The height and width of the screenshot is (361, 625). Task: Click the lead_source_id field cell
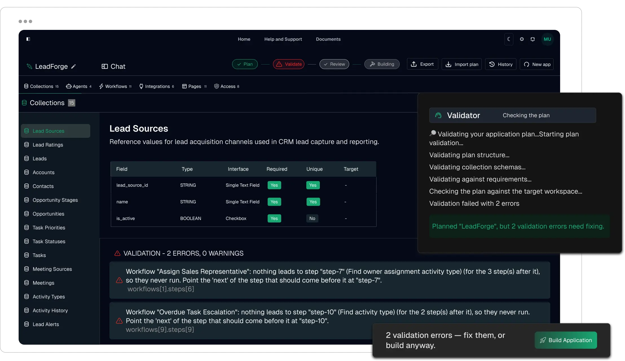click(132, 185)
